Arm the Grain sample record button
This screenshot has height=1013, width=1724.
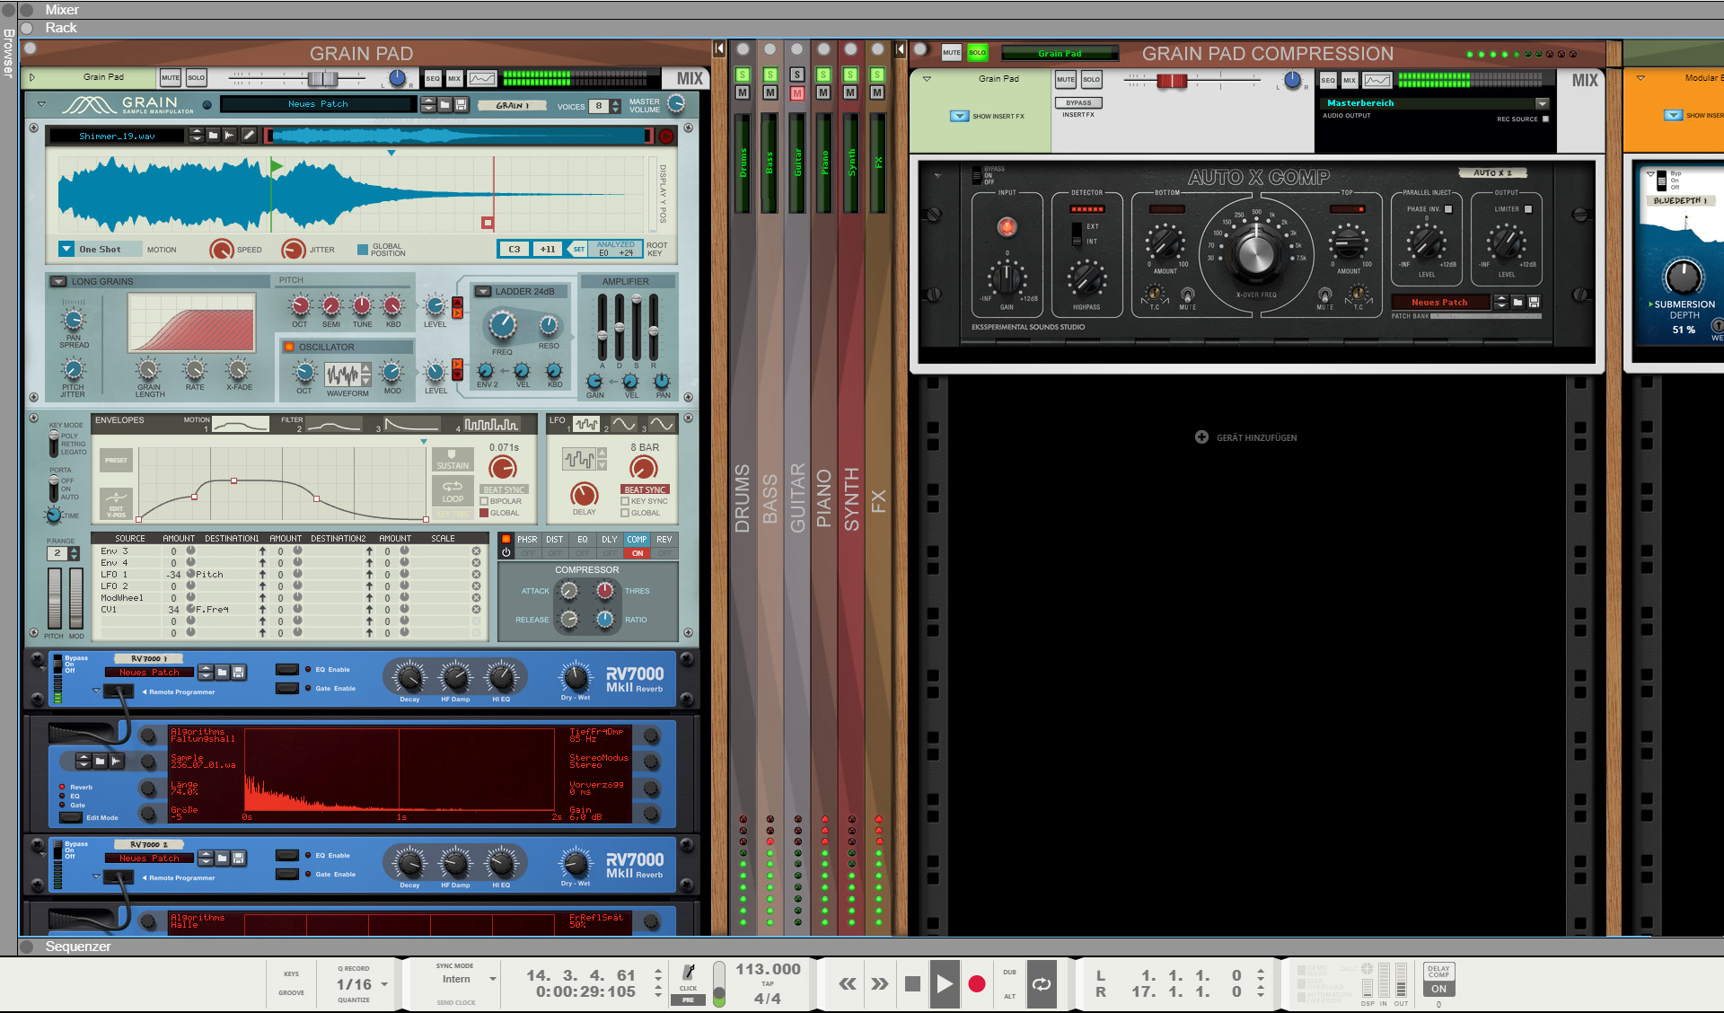[666, 137]
